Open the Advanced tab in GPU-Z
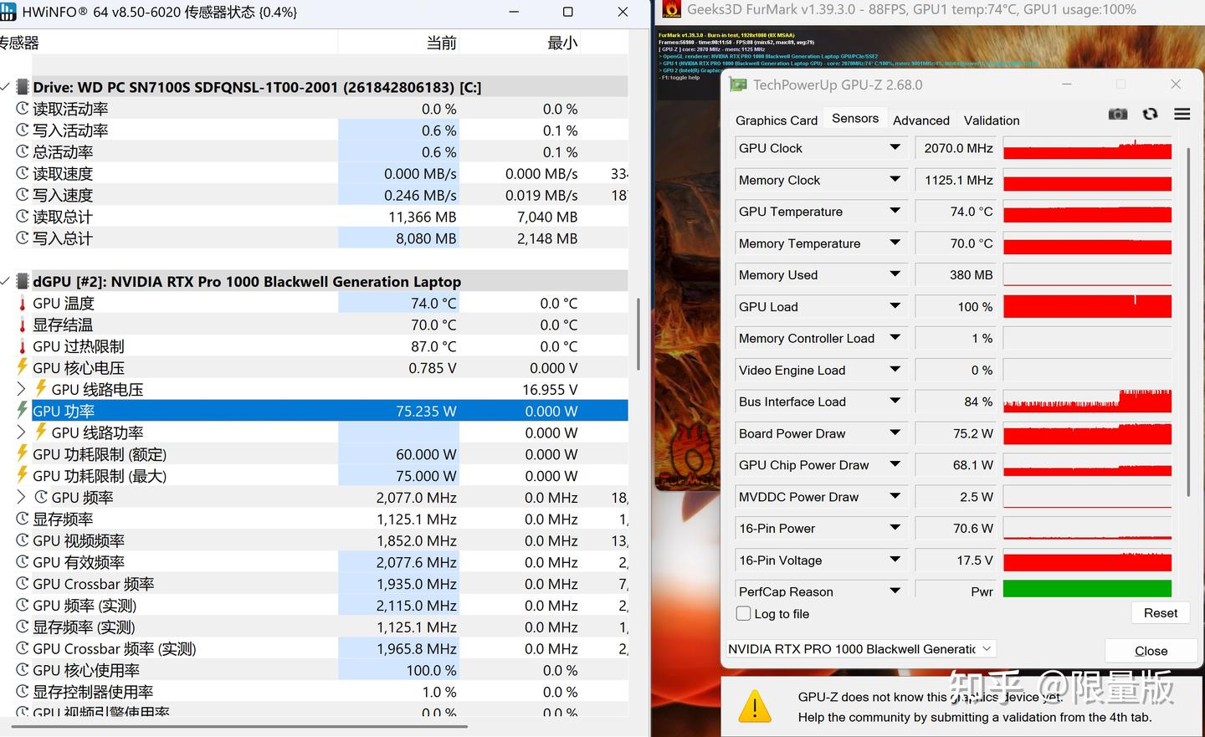 tap(921, 120)
